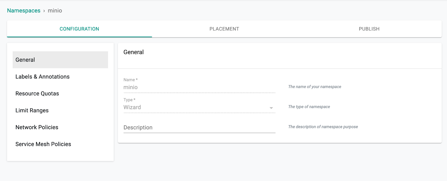Click the minio breadcrumb text
The height and width of the screenshot is (181, 447).
click(55, 11)
